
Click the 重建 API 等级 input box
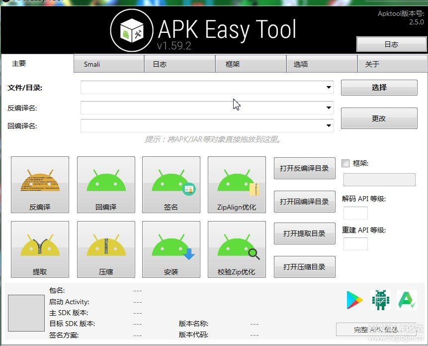355,244
